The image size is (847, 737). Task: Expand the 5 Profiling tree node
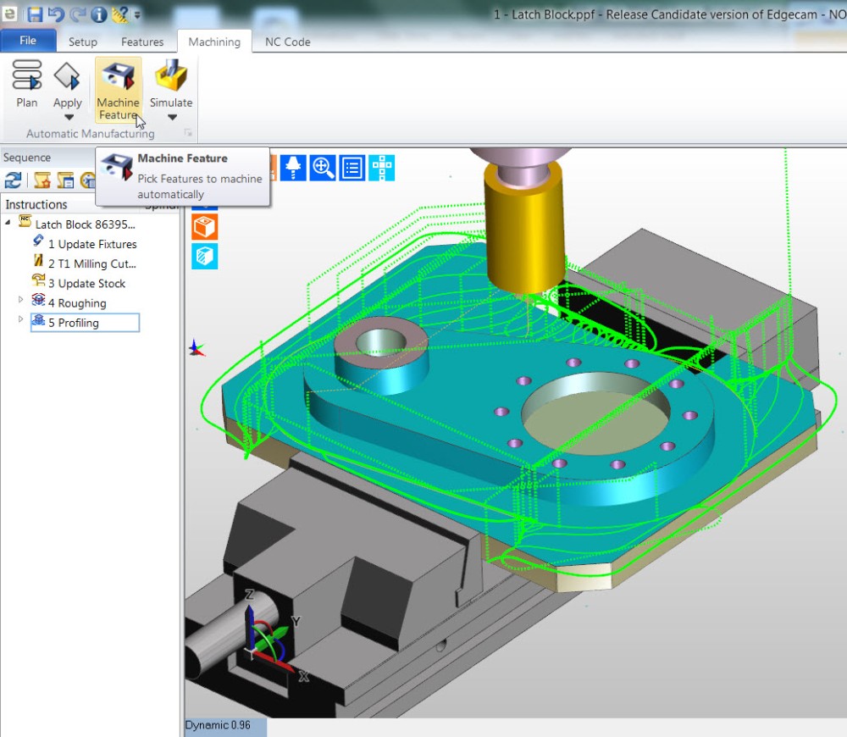21,319
